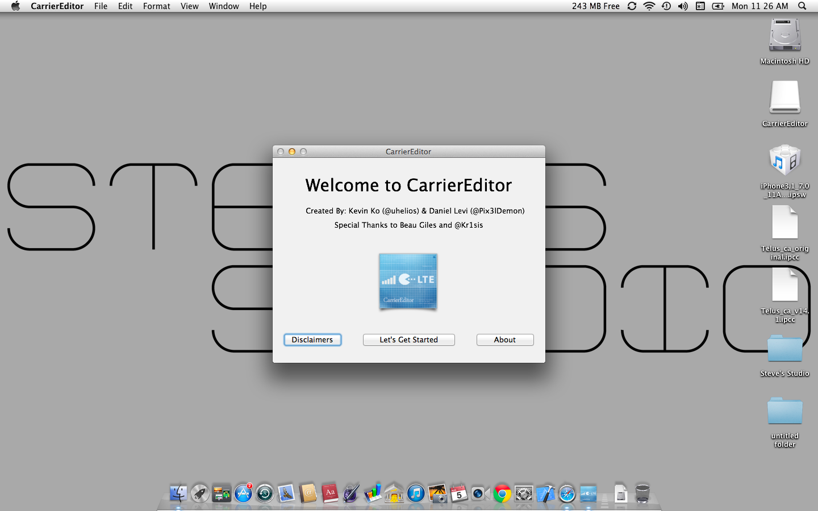Open the pen-and-inkwell app in Dock

(351, 493)
